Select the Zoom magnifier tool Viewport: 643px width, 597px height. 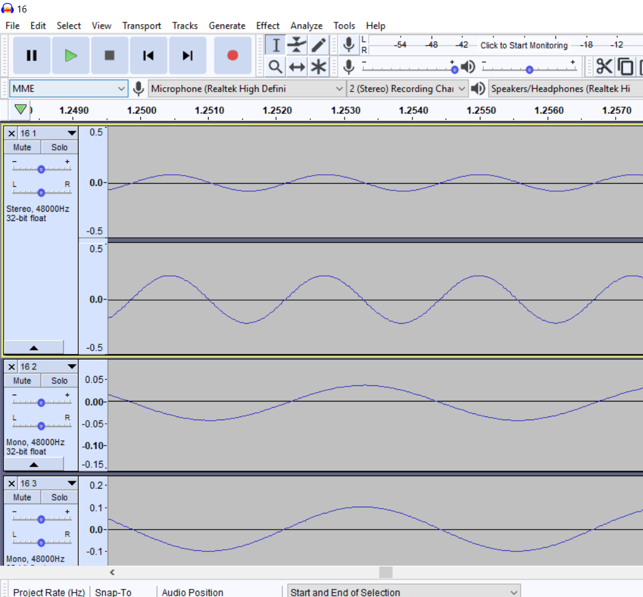coord(275,67)
